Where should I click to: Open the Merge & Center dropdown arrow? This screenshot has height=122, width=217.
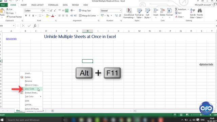click(x=98, y=16)
